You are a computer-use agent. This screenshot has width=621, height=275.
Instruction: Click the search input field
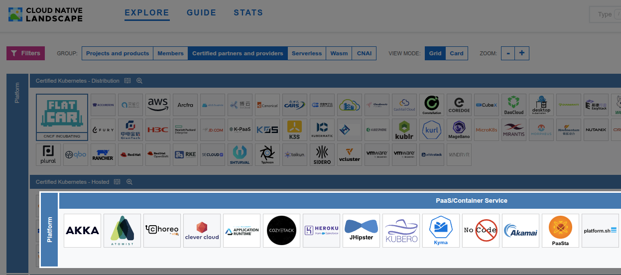click(x=605, y=14)
